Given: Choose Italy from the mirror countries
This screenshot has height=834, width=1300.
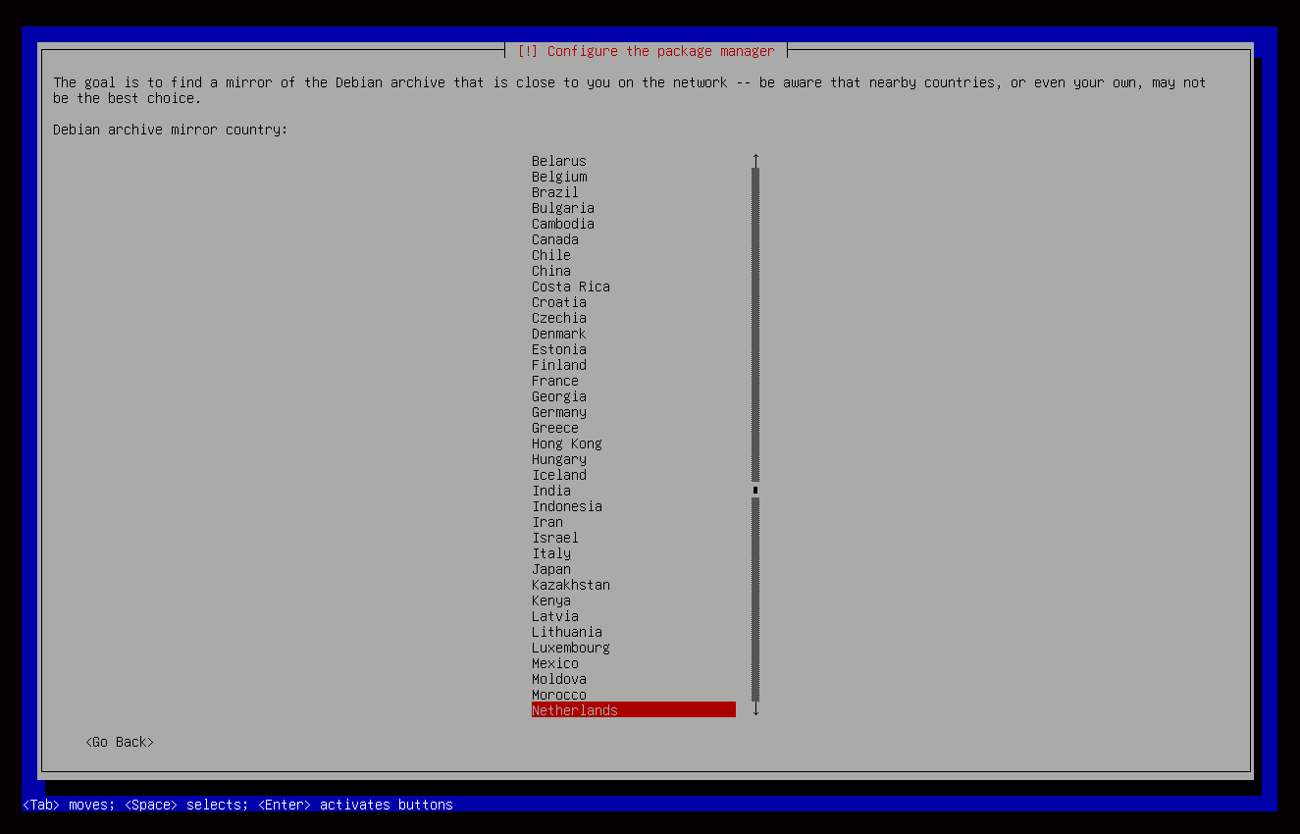Looking at the screenshot, I should pos(551,553).
